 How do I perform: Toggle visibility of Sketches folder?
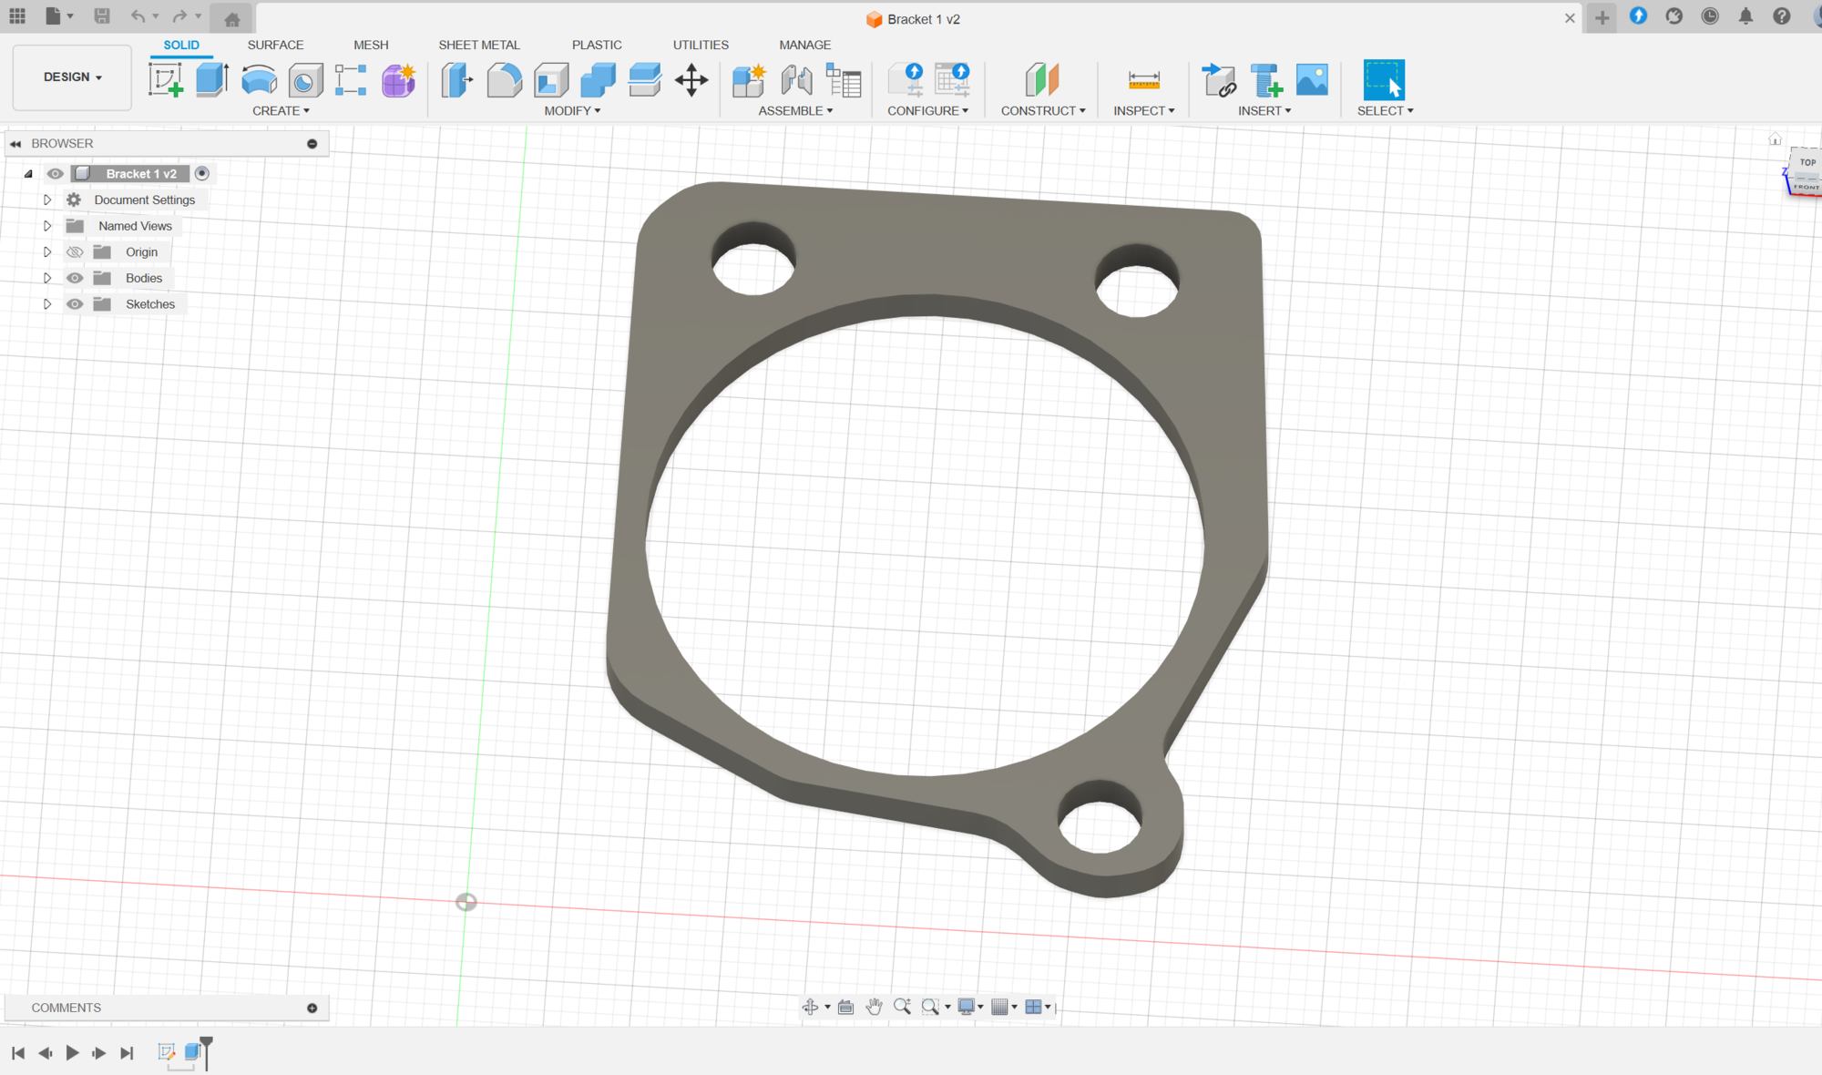click(x=75, y=304)
